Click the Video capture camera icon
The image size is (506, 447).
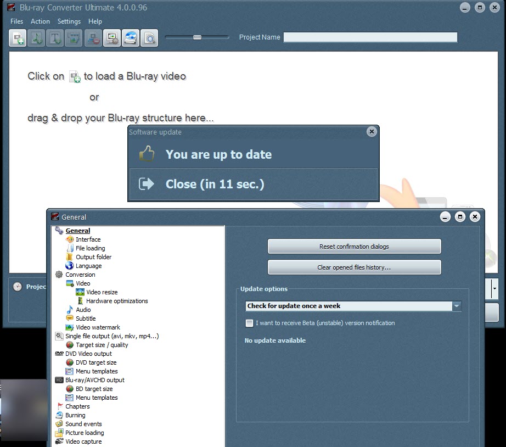point(59,441)
